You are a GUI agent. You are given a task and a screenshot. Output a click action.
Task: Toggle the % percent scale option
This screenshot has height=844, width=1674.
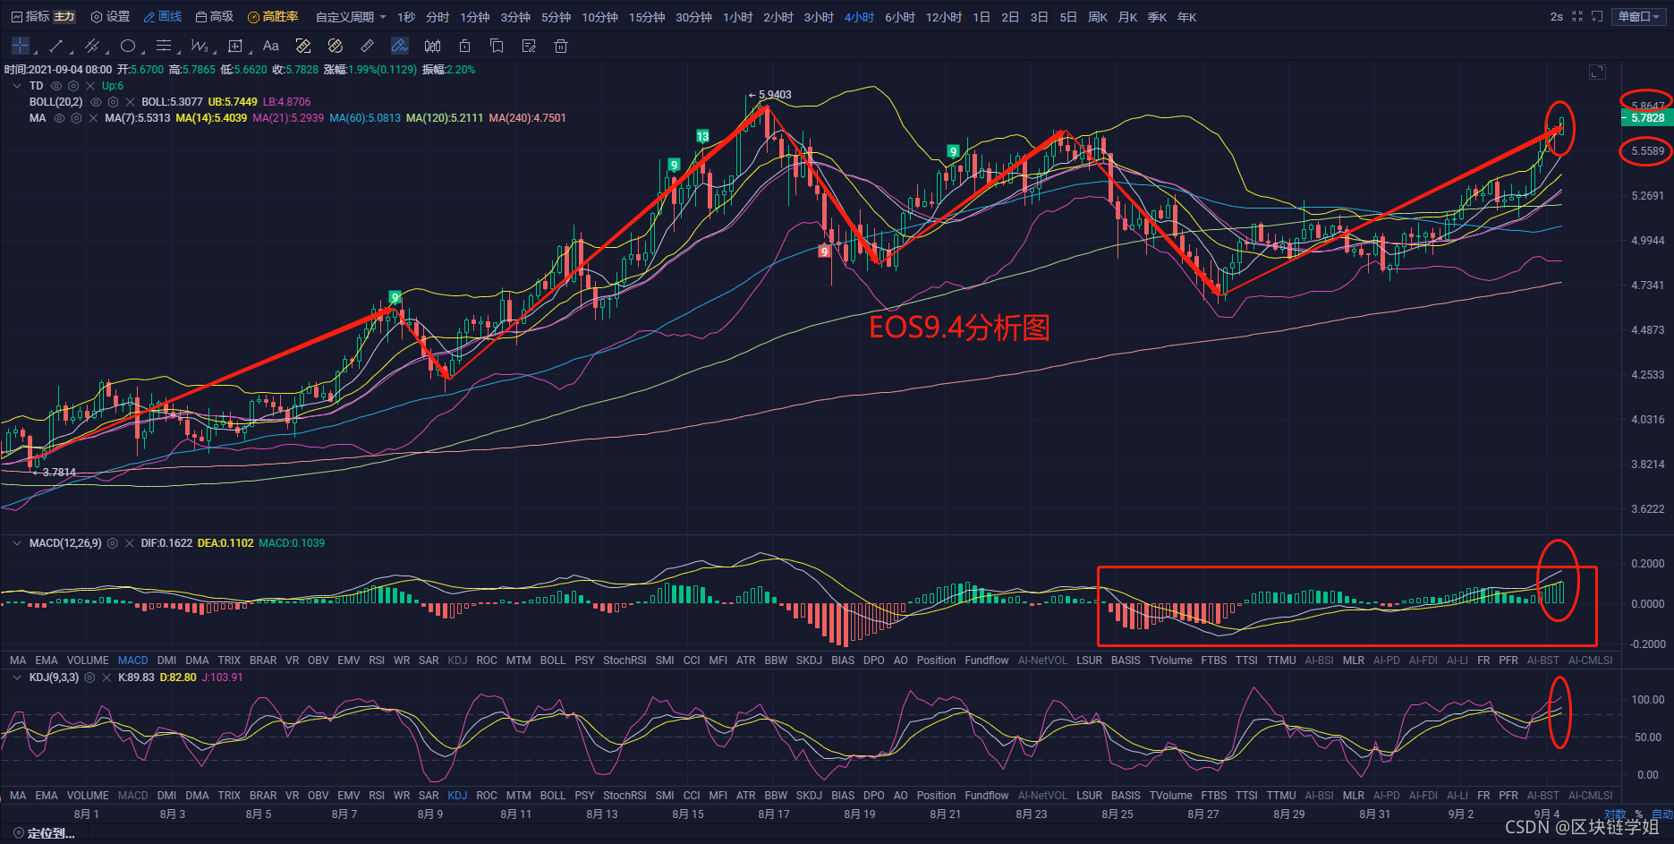[x=1639, y=814]
